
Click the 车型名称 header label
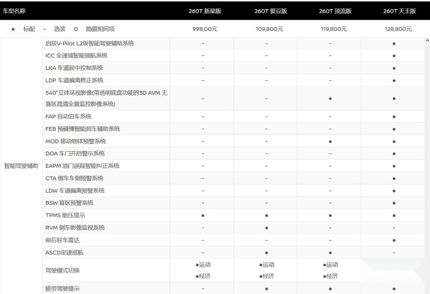click(x=14, y=11)
